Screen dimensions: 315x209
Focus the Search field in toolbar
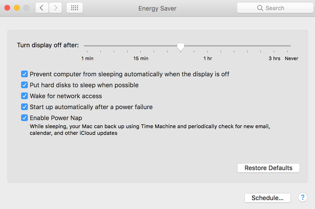275,8
